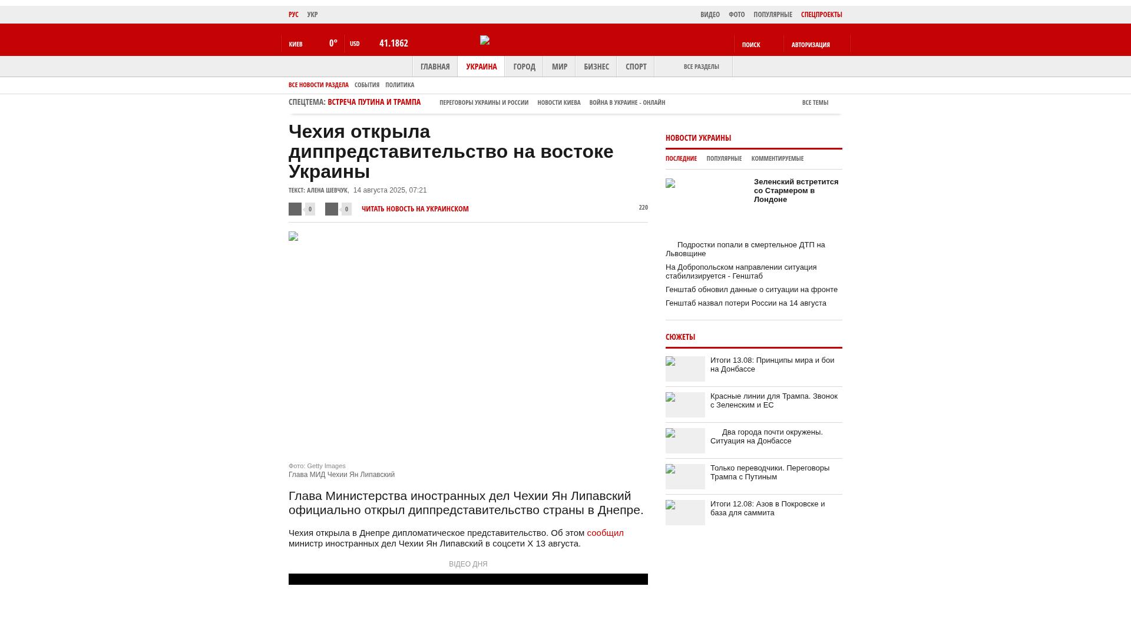Open thumbnail of Итоги 13.08 story

tap(685, 369)
